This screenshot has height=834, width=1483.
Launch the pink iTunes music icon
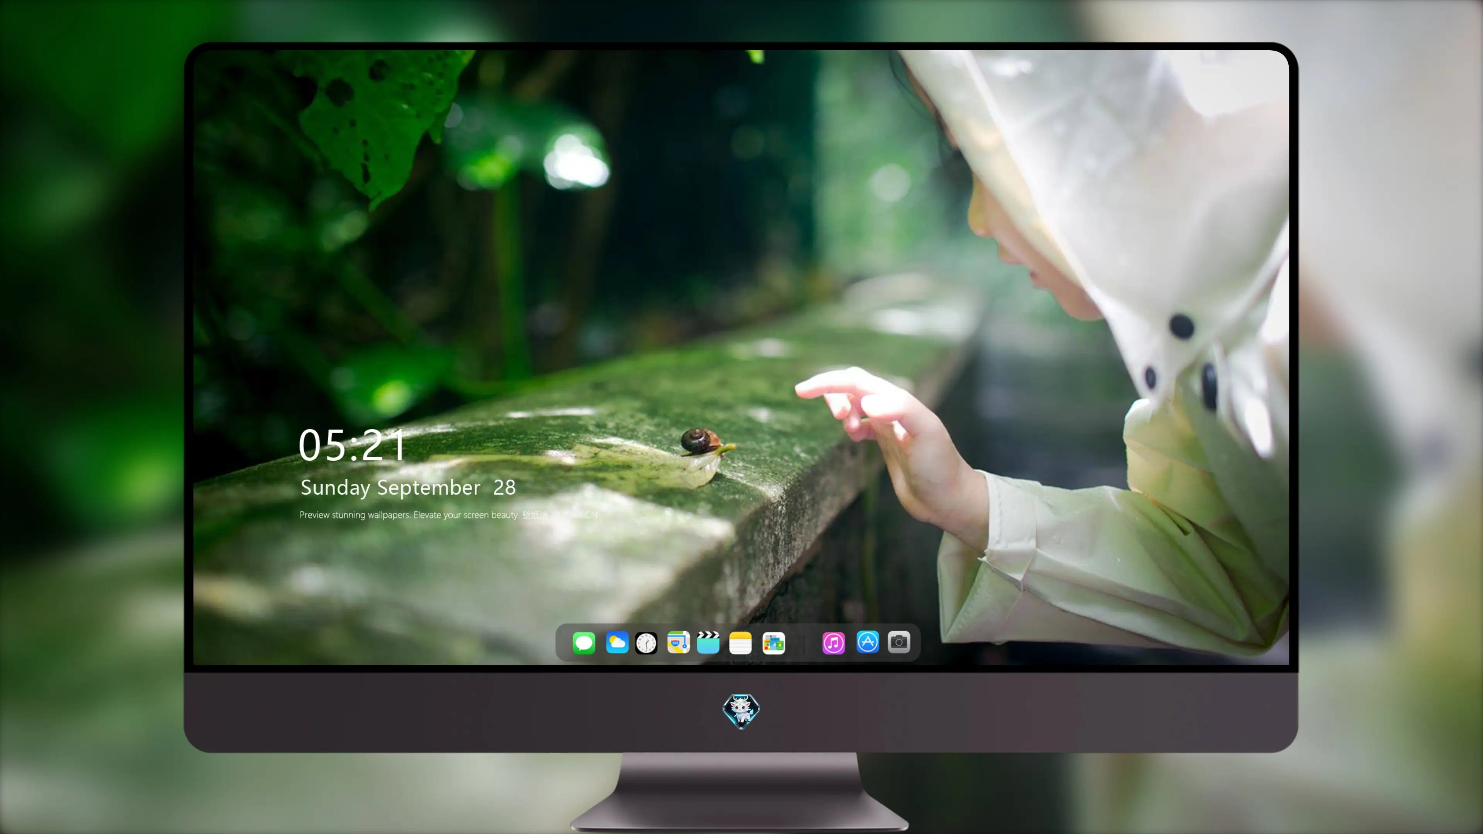point(834,643)
